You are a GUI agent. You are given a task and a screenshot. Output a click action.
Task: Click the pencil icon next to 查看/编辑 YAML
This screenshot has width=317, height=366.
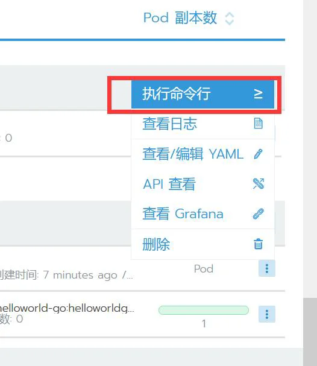[x=258, y=154]
